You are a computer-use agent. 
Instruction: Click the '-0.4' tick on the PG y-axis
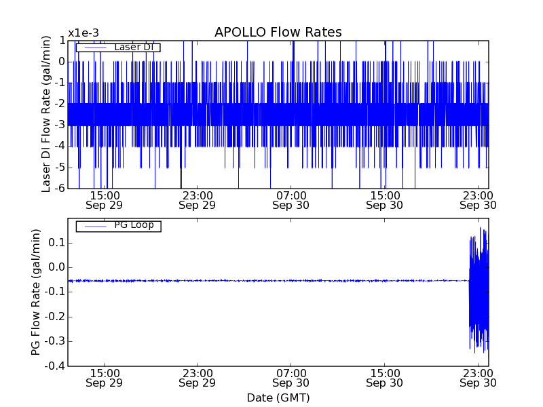(x=55, y=366)
